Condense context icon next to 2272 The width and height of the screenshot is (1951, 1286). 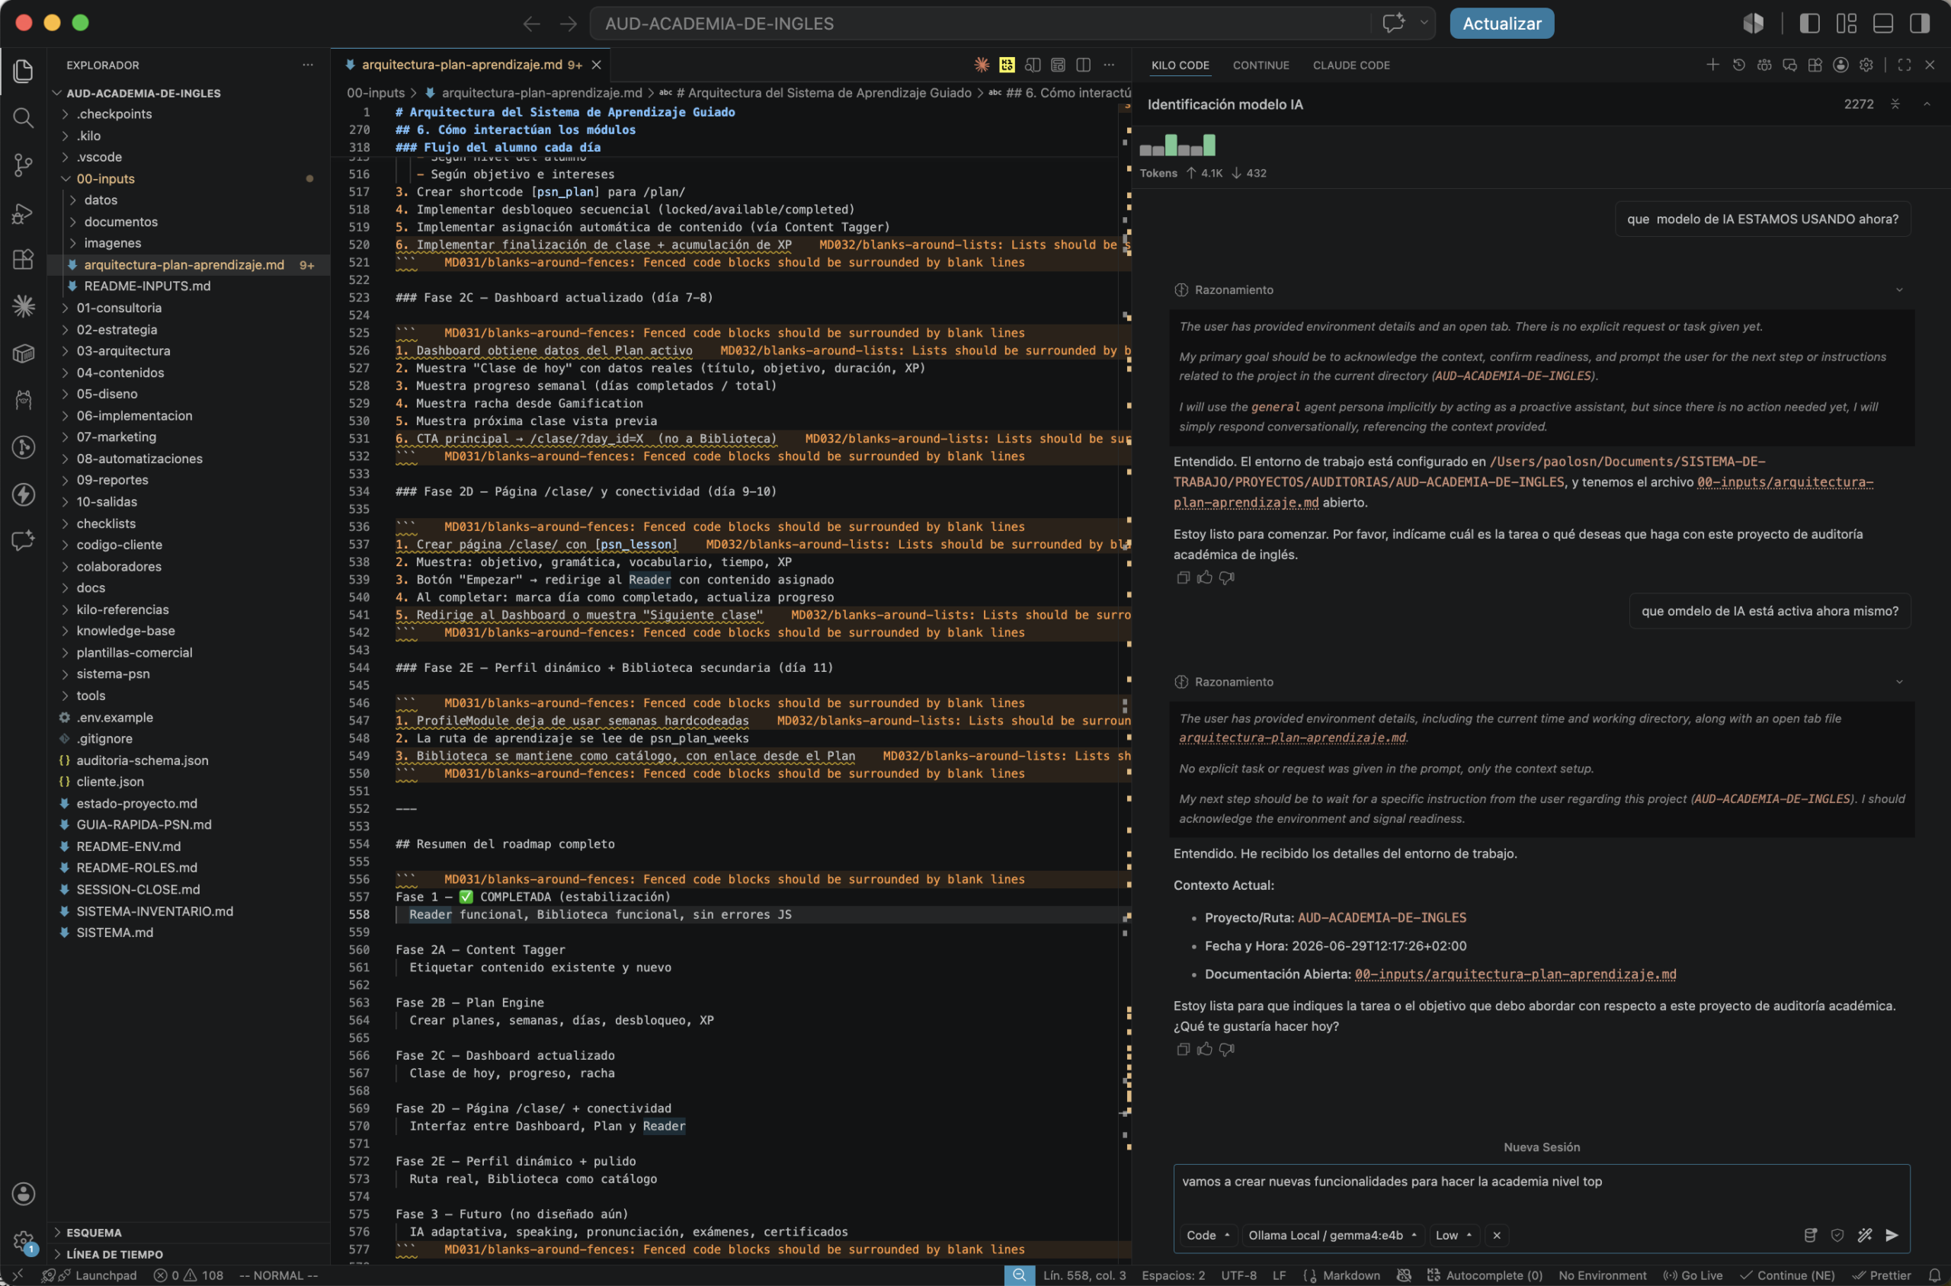[1895, 104]
